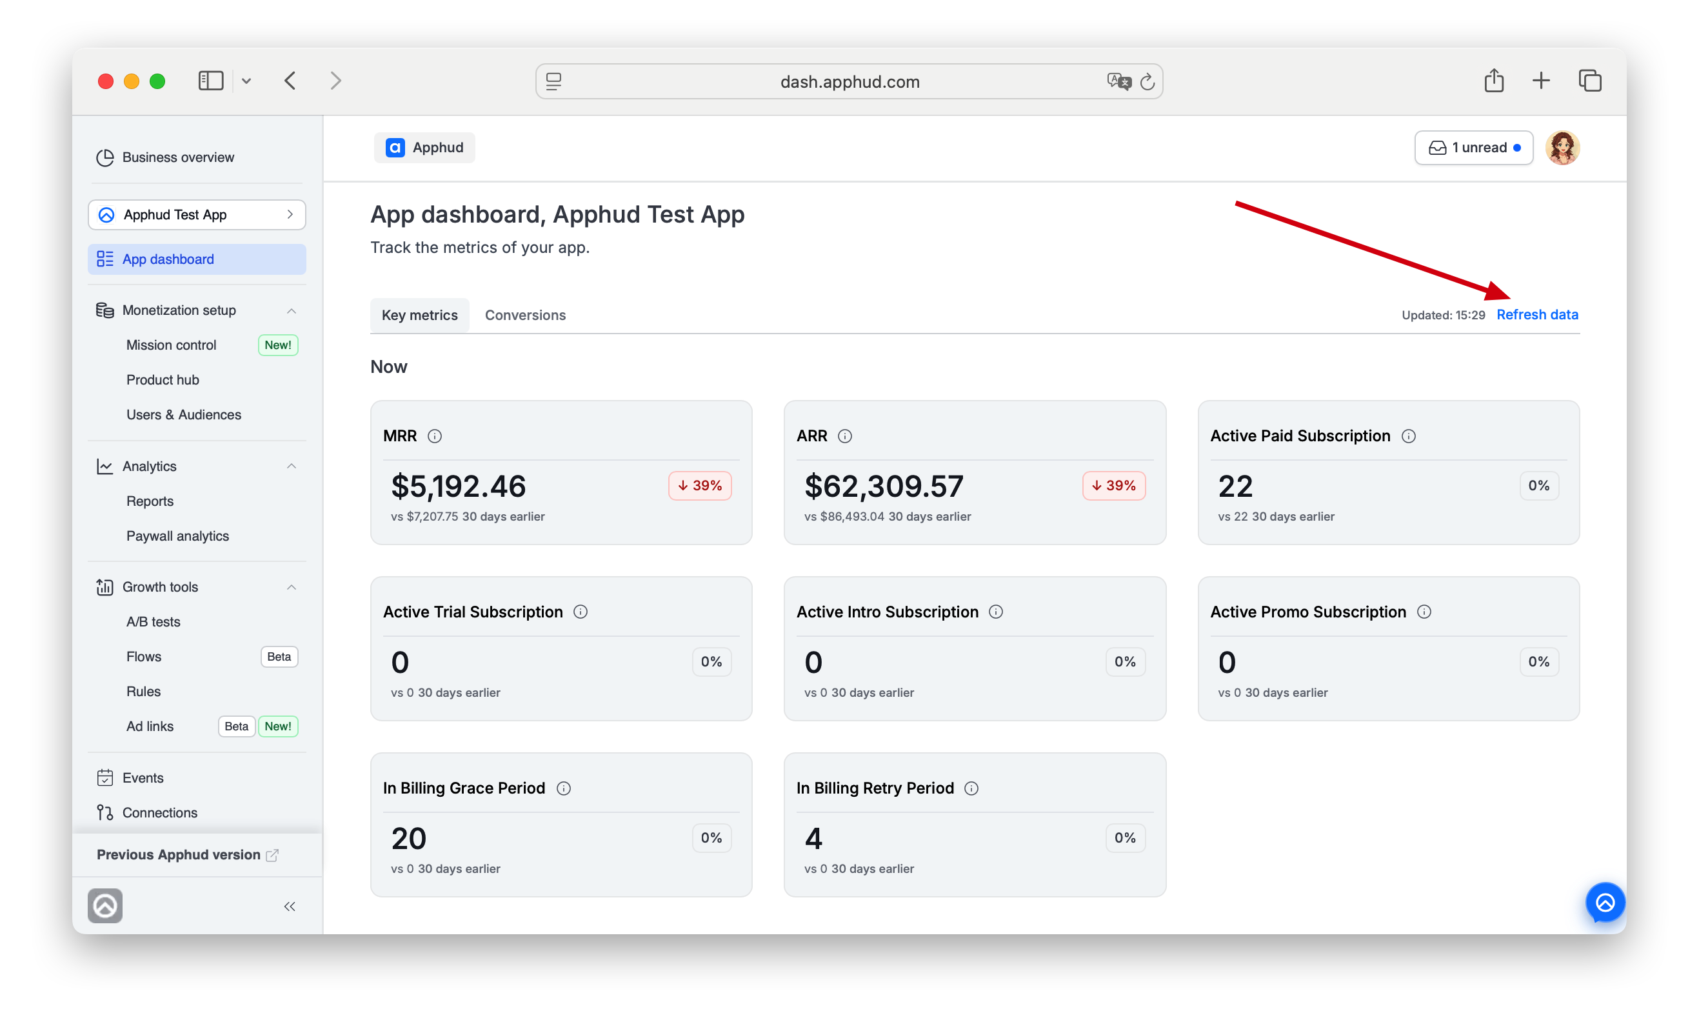Click the Connections branch icon

click(104, 812)
